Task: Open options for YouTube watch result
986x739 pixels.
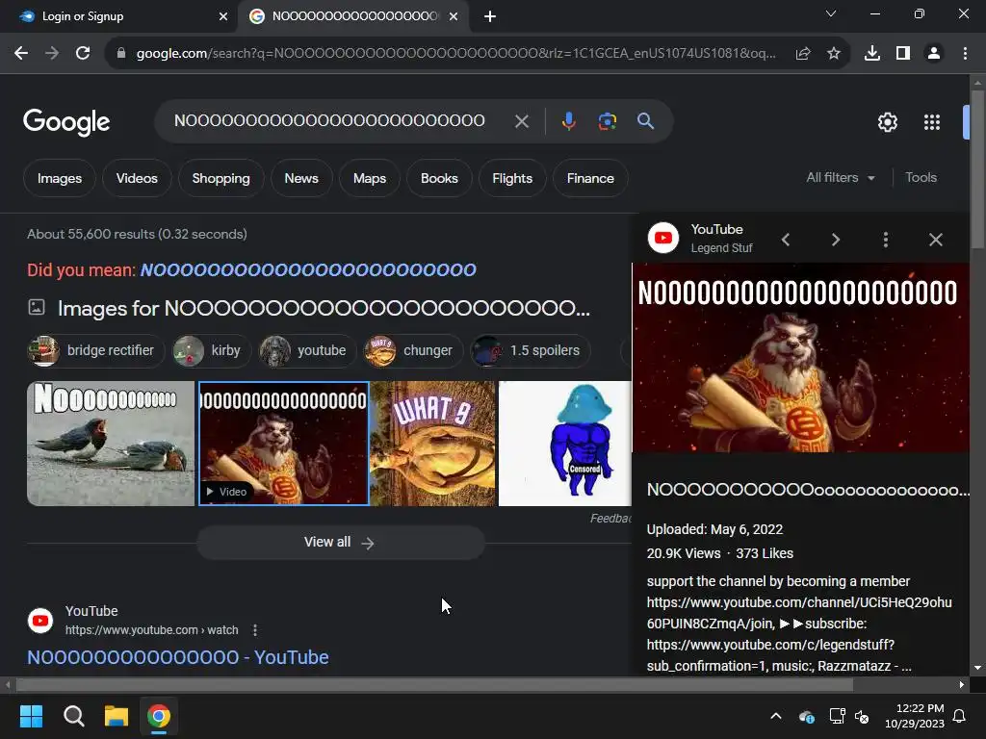Action: (x=254, y=629)
